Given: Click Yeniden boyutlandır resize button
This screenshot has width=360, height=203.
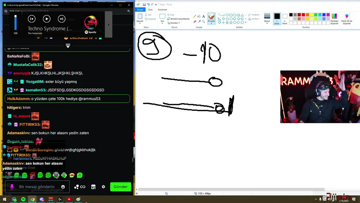Looking at the screenshot, I should tap(178, 19).
